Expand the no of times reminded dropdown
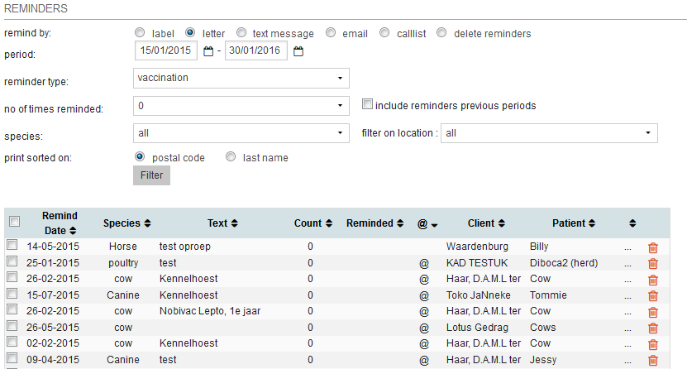 click(x=241, y=106)
